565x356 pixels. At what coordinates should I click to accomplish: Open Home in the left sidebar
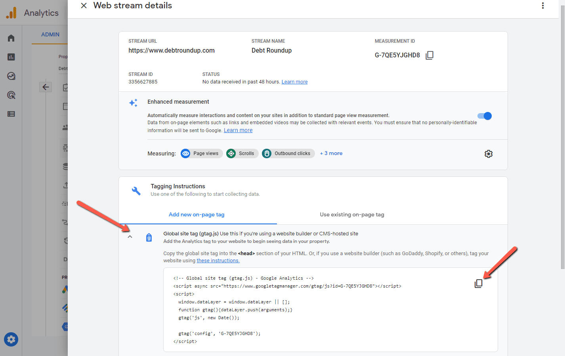[11, 38]
